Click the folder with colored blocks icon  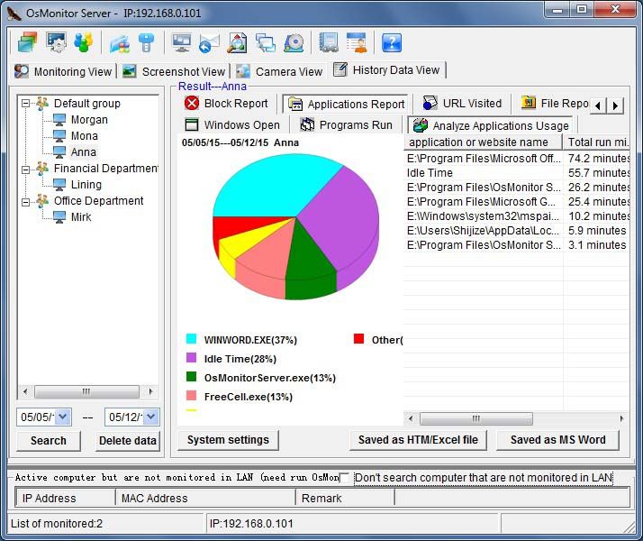pos(120,43)
